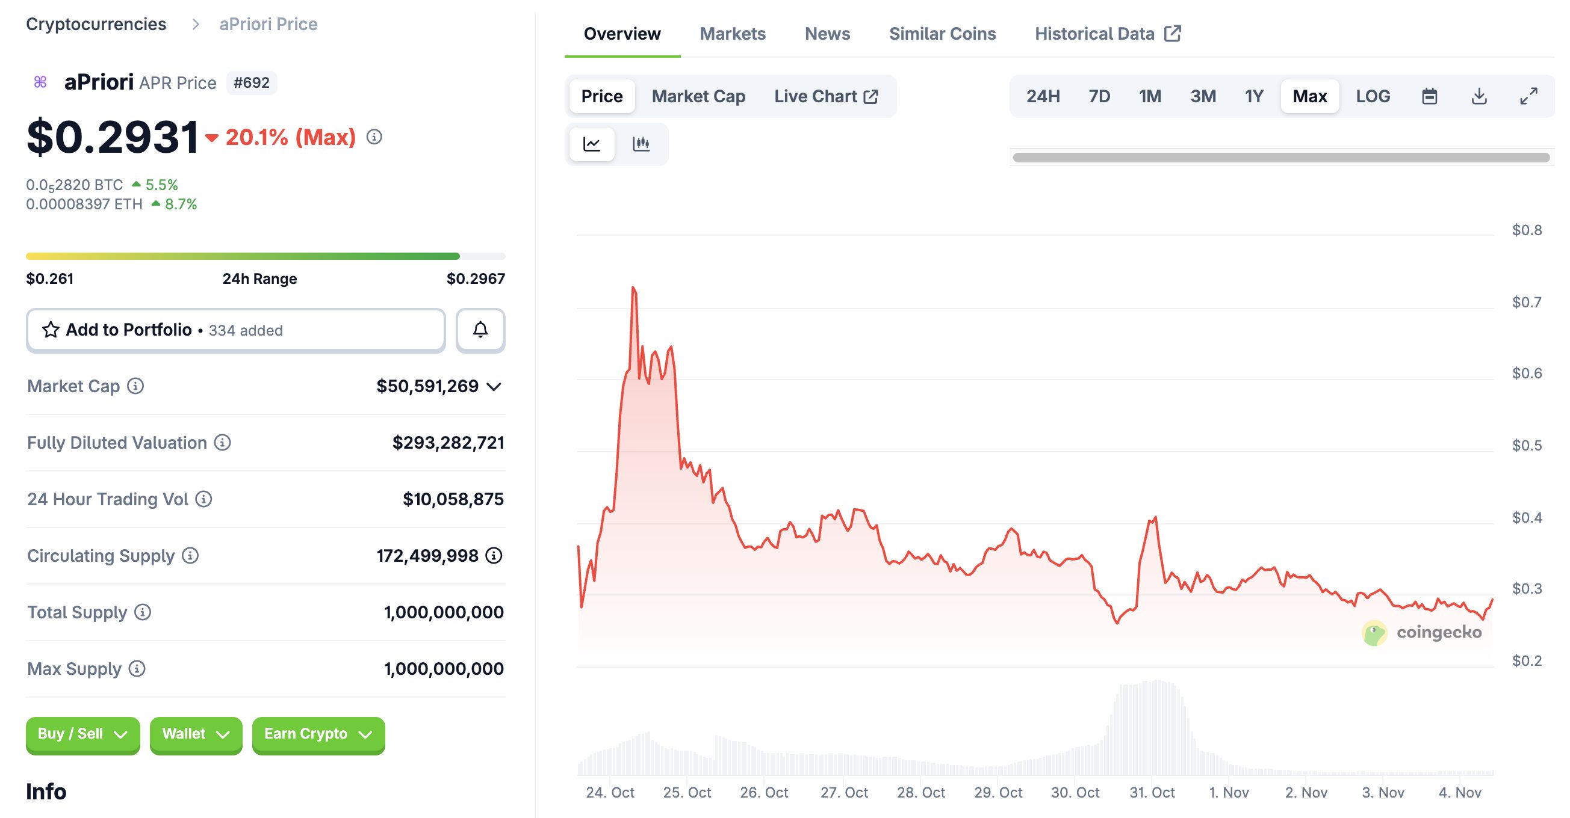Select the 7D time range
The image size is (1570, 818).
[x=1099, y=96]
